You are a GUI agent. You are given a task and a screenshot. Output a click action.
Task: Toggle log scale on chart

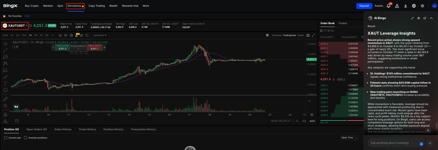click(304, 121)
